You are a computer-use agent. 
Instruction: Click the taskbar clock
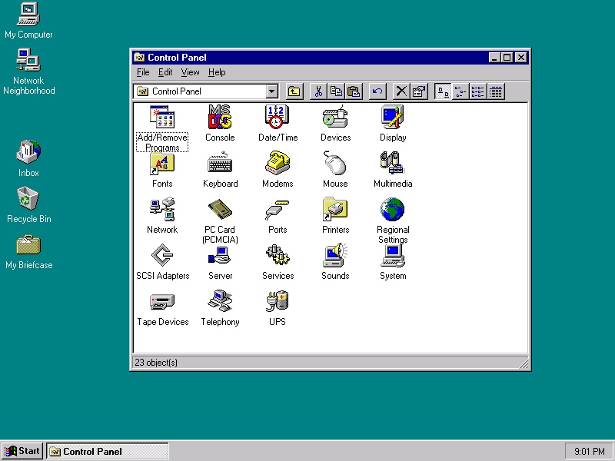(589, 452)
